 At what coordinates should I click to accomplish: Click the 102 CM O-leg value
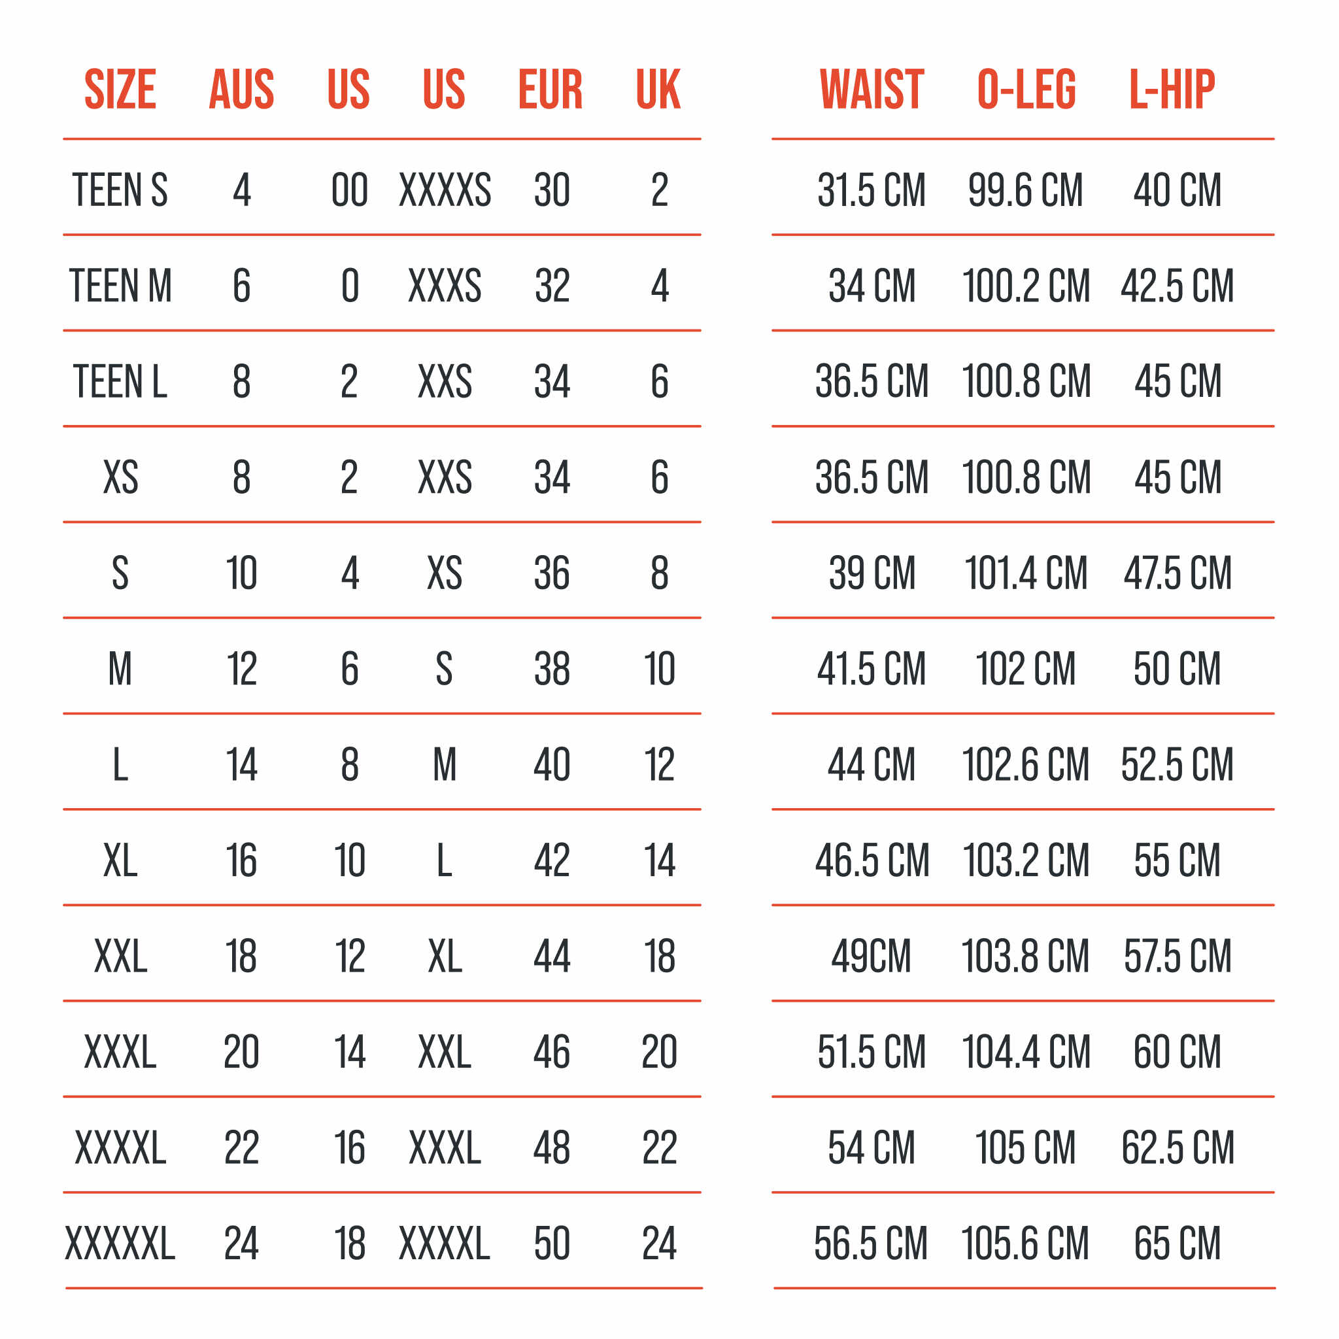(1025, 669)
